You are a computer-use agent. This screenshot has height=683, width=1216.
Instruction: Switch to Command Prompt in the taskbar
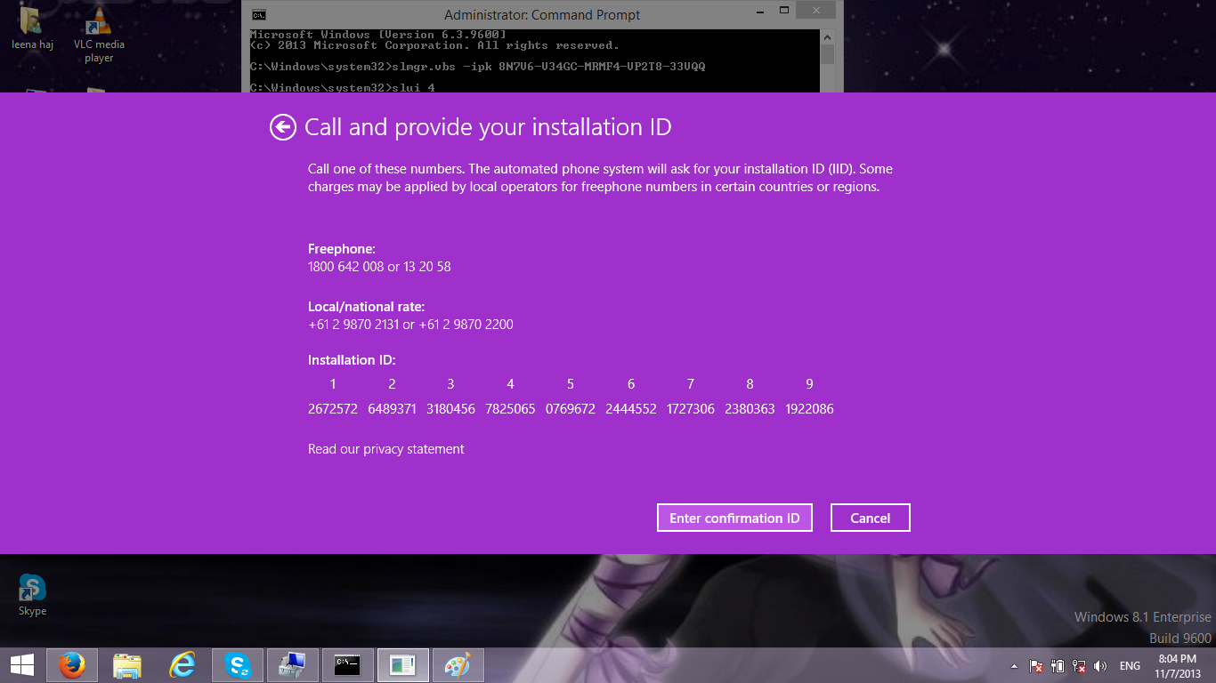coord(348,664)
